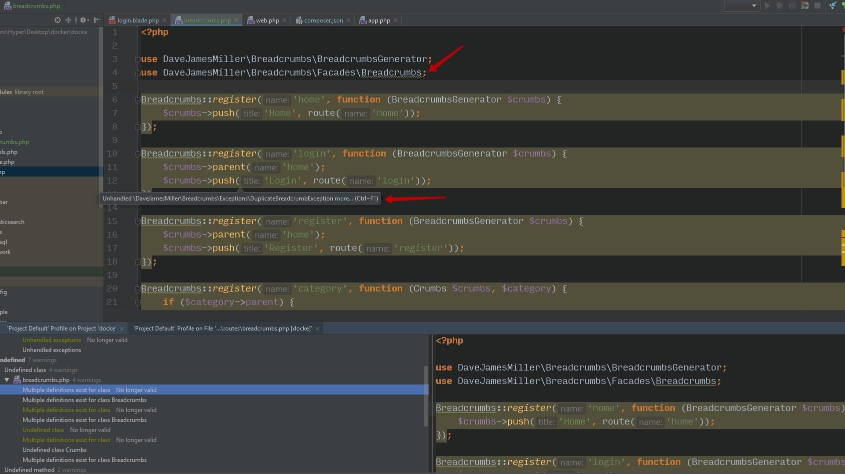Click the fold end marker on line 18

click(x=138, y=262)
